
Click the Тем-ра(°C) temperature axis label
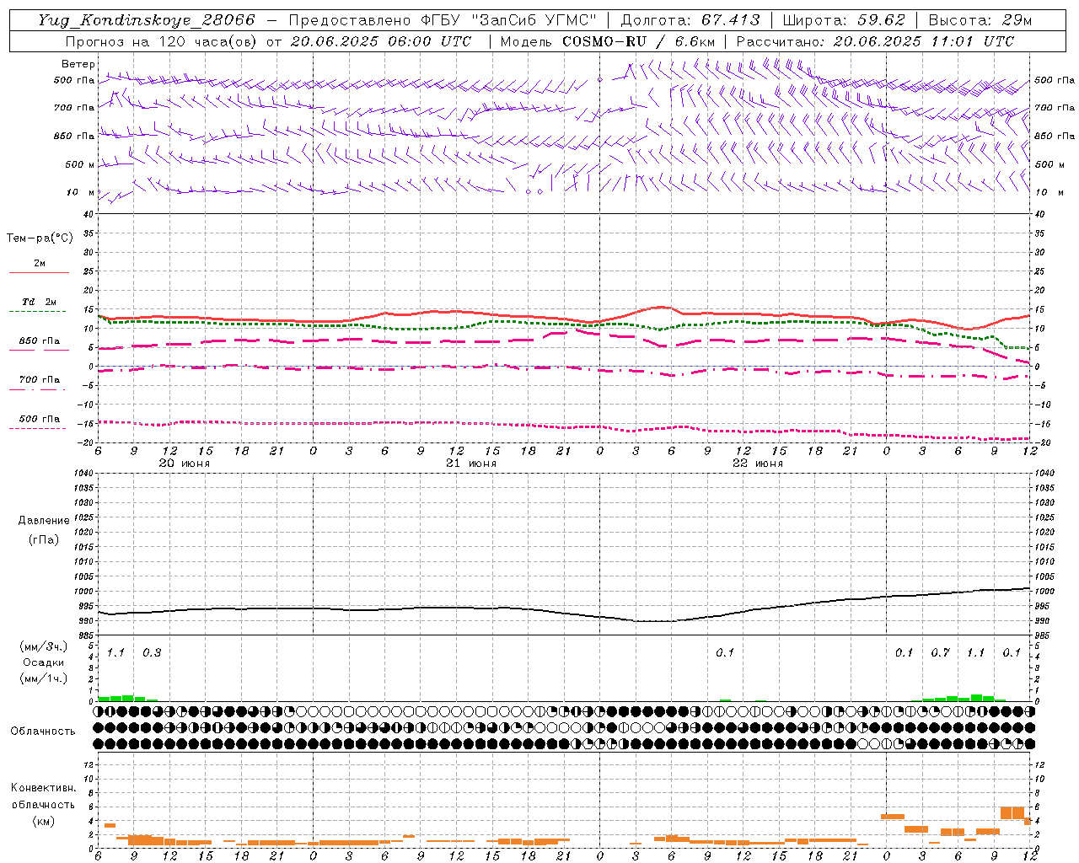pos(40,239)
